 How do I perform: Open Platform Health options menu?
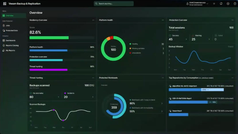163,20
